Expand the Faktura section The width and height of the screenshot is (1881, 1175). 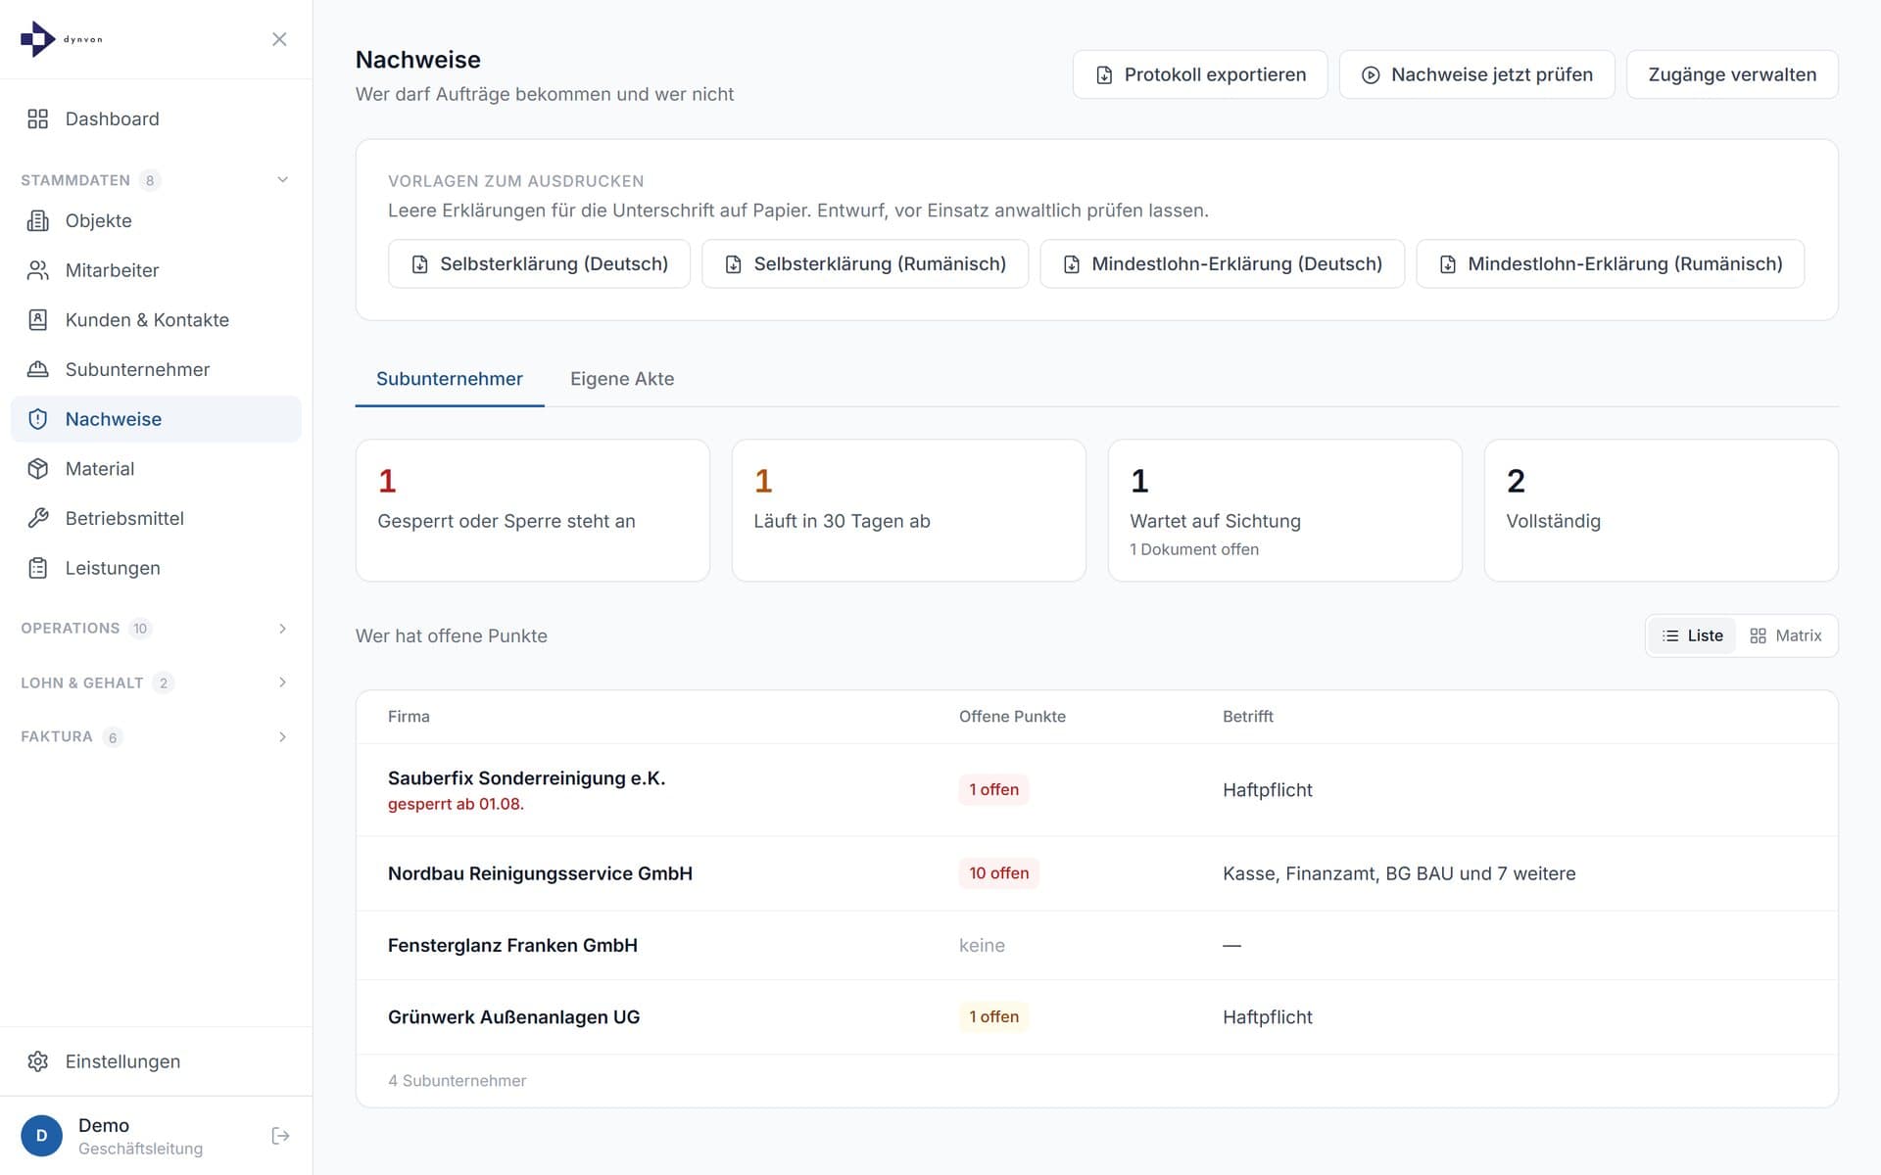(x=156, y=737)
